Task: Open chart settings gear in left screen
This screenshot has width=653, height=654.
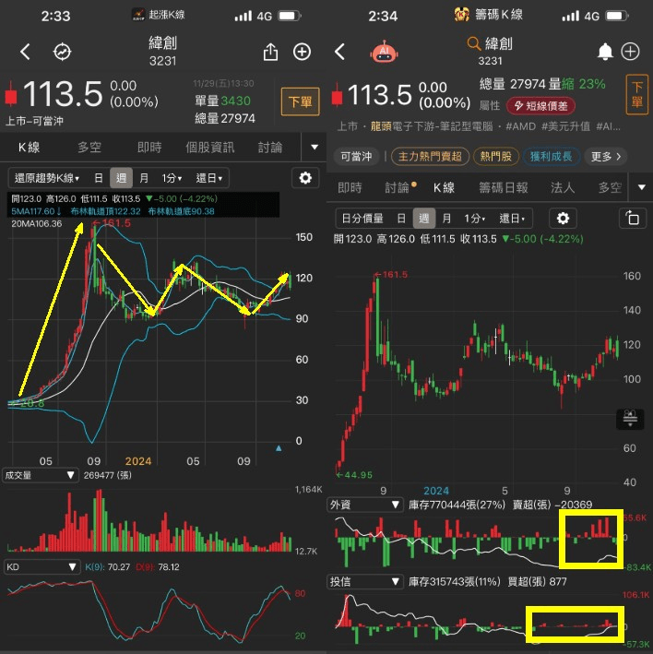Action: [x=305, y=178]
